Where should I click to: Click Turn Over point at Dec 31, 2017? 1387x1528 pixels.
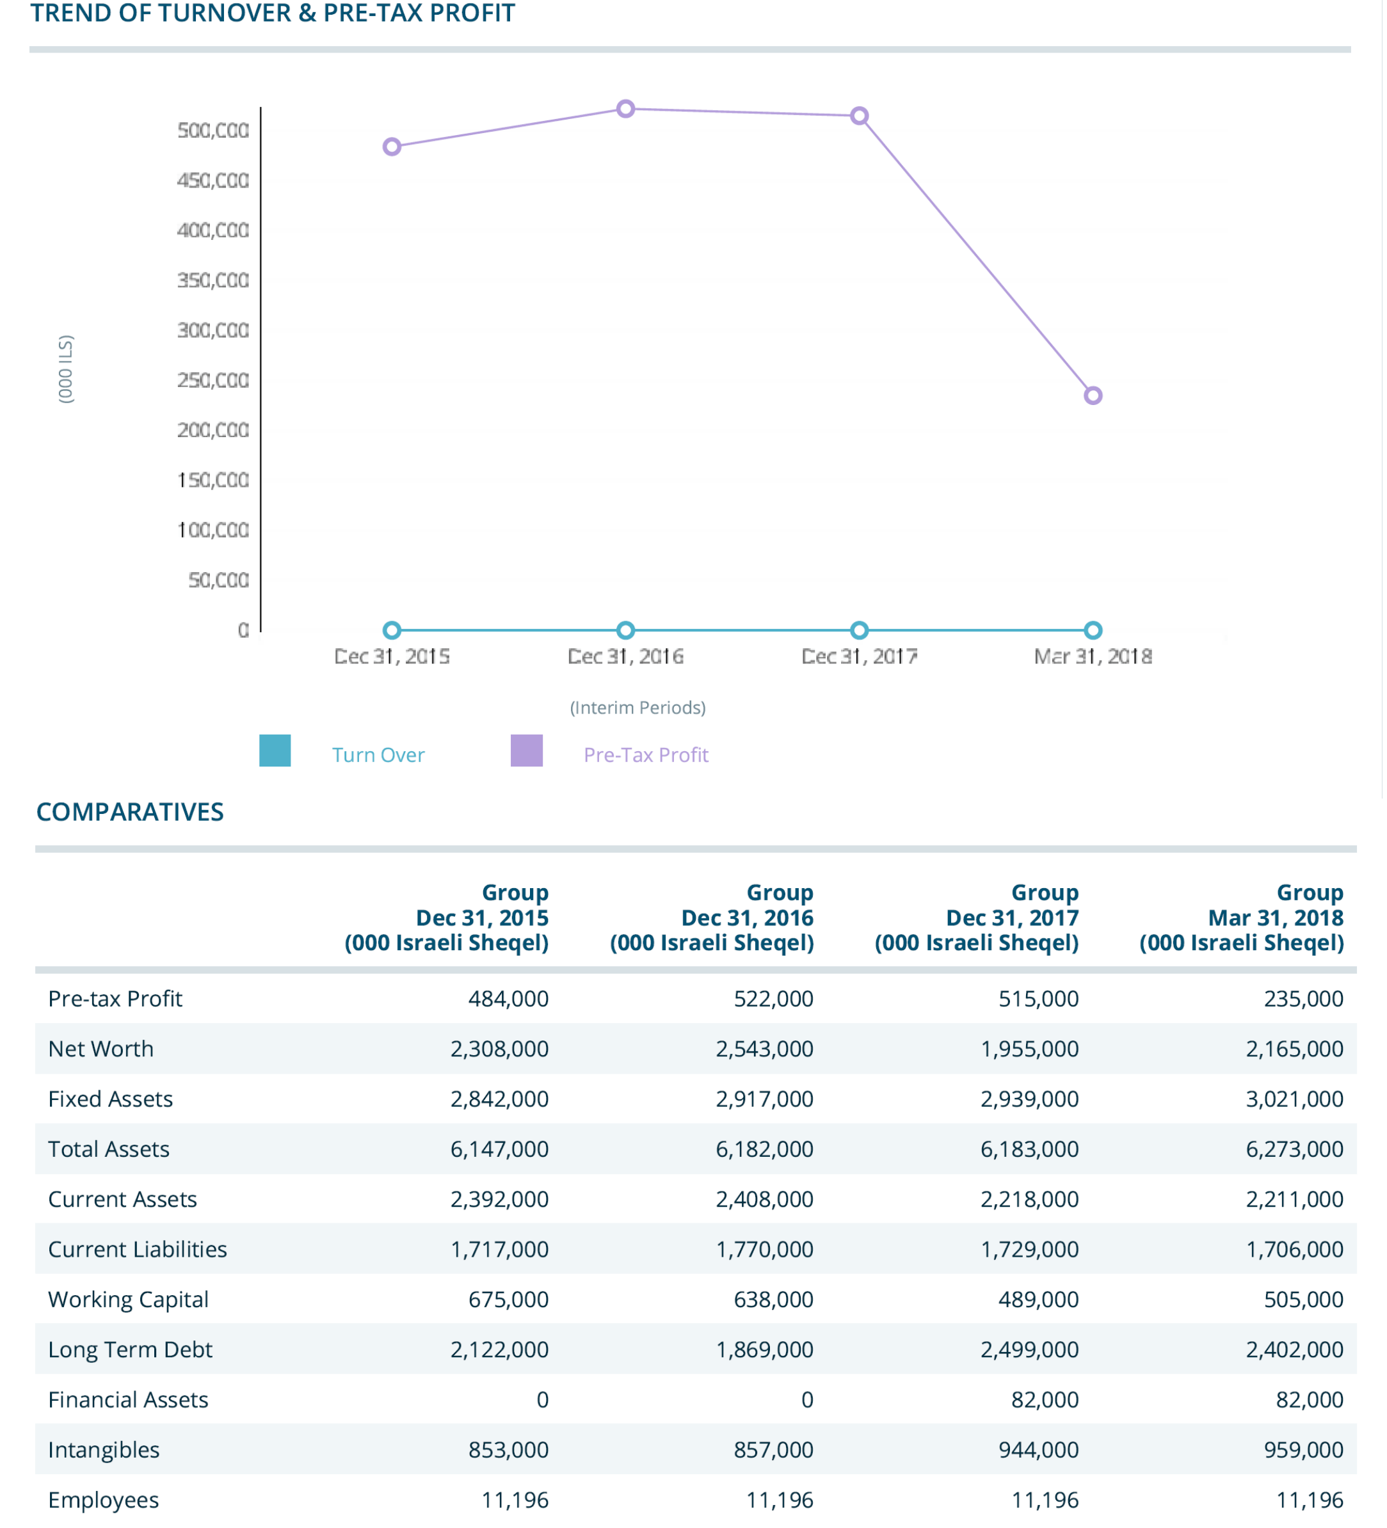(859, 631)
